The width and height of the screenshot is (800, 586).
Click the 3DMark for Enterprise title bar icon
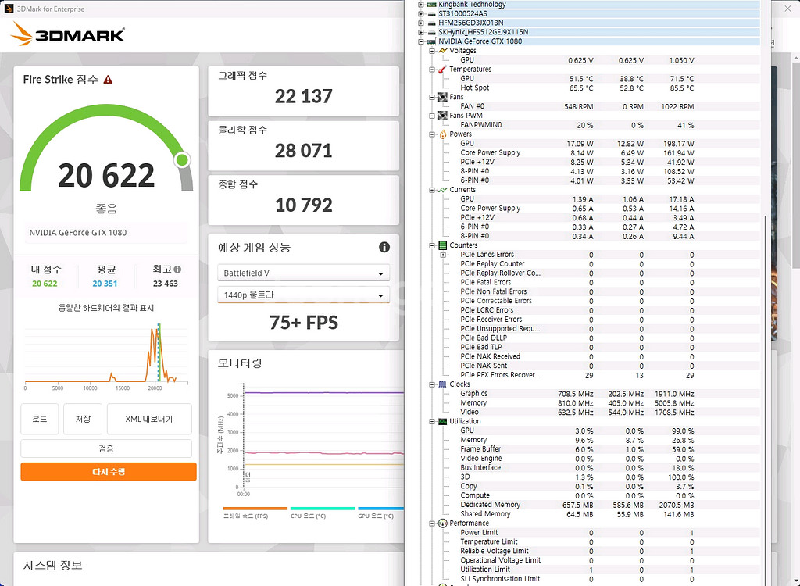click(9, 9)
